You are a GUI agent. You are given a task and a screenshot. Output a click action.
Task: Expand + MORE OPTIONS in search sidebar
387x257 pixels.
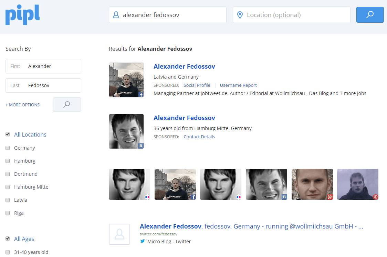click(22, 105)
